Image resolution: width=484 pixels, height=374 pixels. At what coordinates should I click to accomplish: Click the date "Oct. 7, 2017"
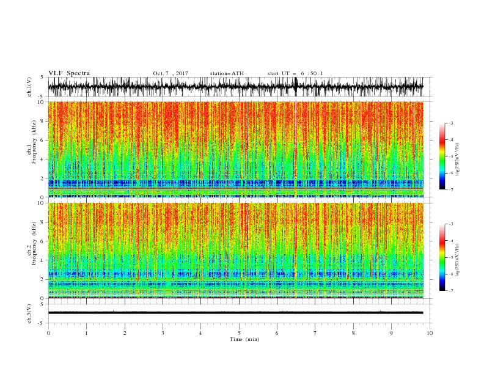[170, 73]
